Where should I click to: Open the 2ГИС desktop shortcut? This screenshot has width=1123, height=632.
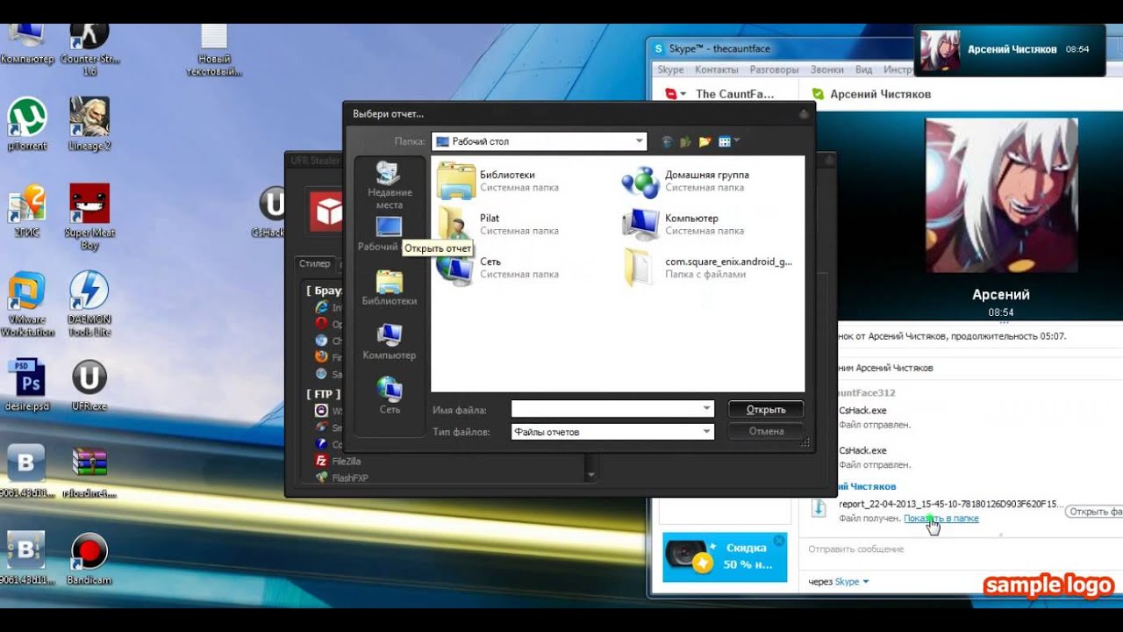(26, 211)
